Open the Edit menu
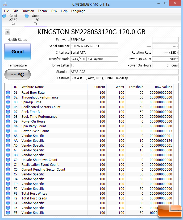 click(15, 11)
